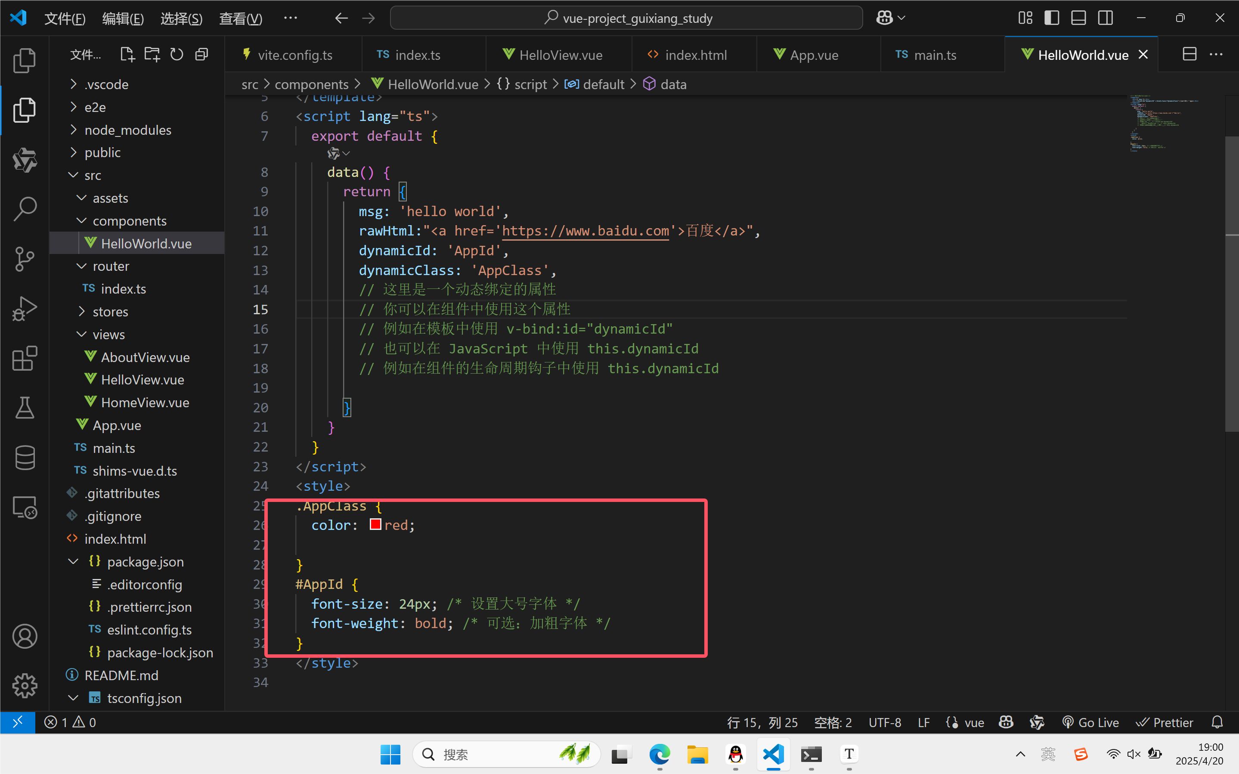Open Source Control view

coord(25,259)
